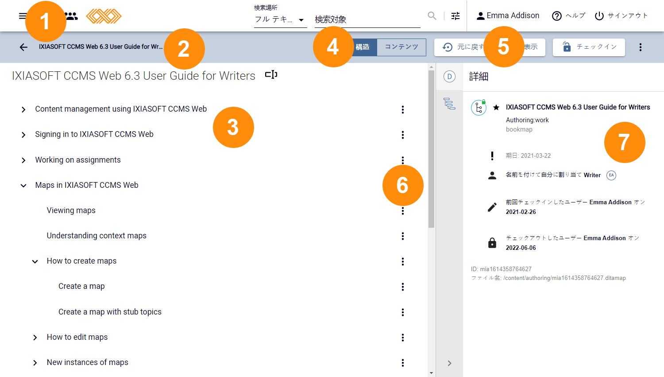Open options menu for Signing in row
This screenshot has height=377, width=664.
click(403, 135)
